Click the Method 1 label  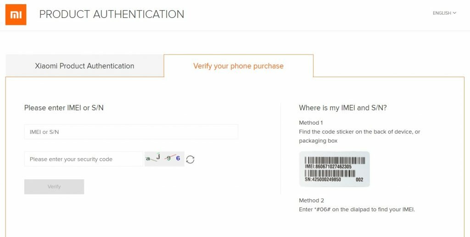(311, 123)
